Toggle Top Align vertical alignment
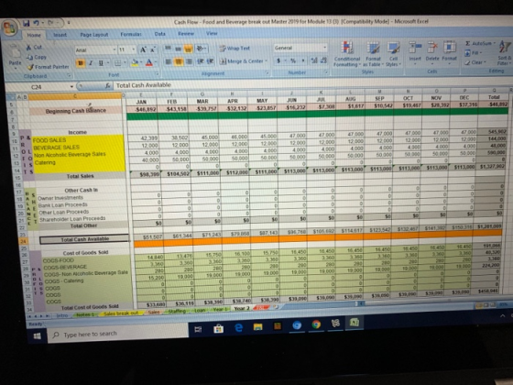513x385 pixels. tap(168, 49)
